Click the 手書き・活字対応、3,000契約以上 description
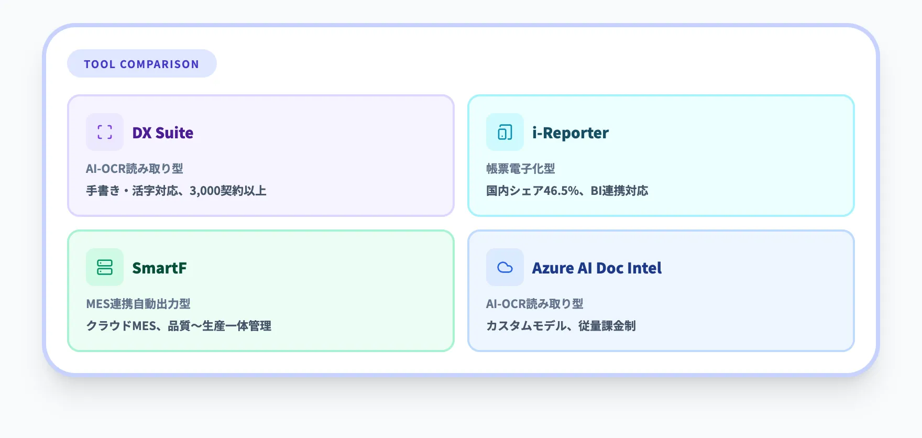922x438 pixels. pos(176,191)
